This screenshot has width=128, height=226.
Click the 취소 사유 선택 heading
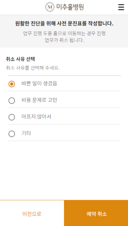click(20, 59)
